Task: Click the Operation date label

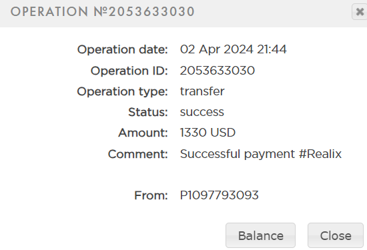Action: (x=123, y=49)
